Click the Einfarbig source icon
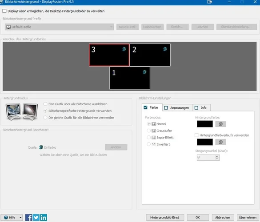The height and width of the screenshot is (222, 260). click(41, 147)
